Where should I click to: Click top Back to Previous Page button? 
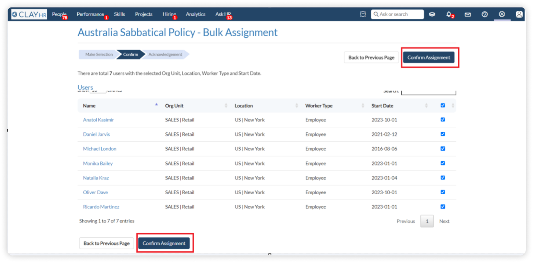tap(371, 58)
